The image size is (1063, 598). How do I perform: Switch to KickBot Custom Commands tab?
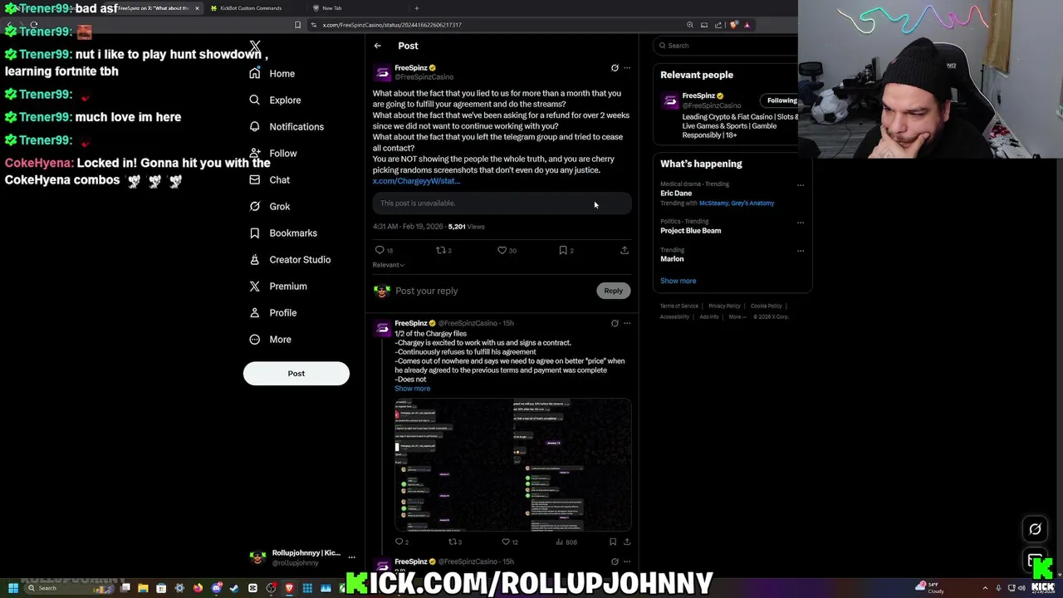(x=250, y=8)
